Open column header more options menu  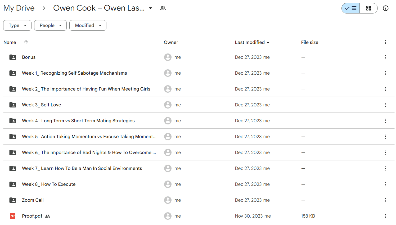(x=386, y=42)
